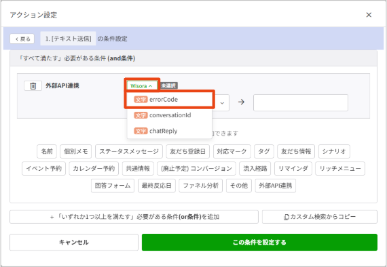This screenshot has width=387, height=267.
Task: Click the アクション設定 dialog title
Action: (x=33, y=15)
